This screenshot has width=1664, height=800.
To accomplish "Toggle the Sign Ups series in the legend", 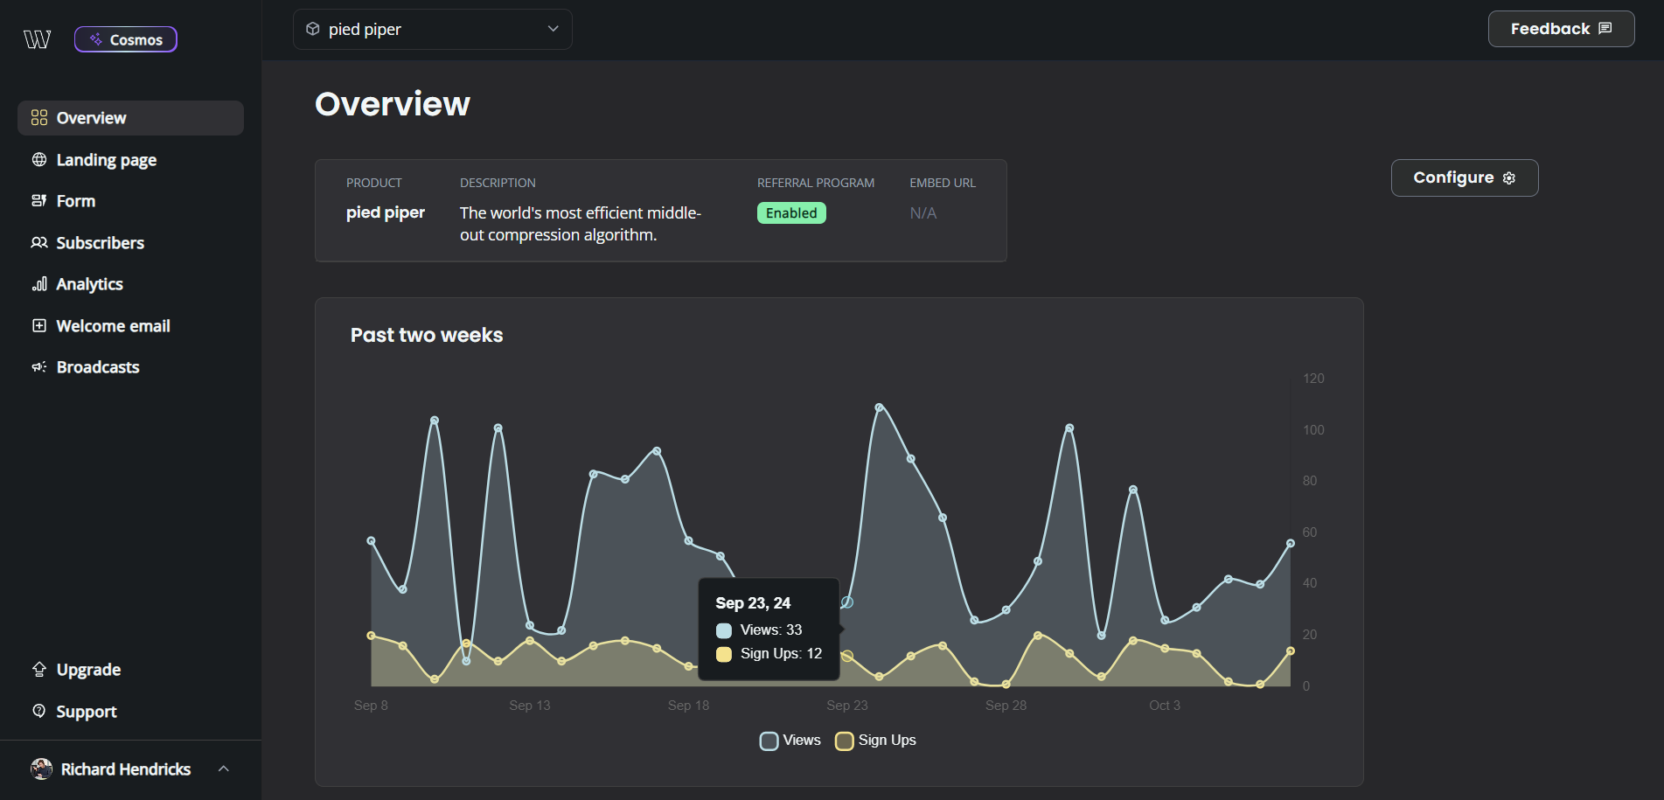I will tap(874, 740).
